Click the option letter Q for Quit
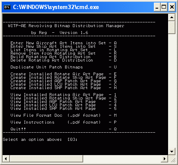 [115, 129]
